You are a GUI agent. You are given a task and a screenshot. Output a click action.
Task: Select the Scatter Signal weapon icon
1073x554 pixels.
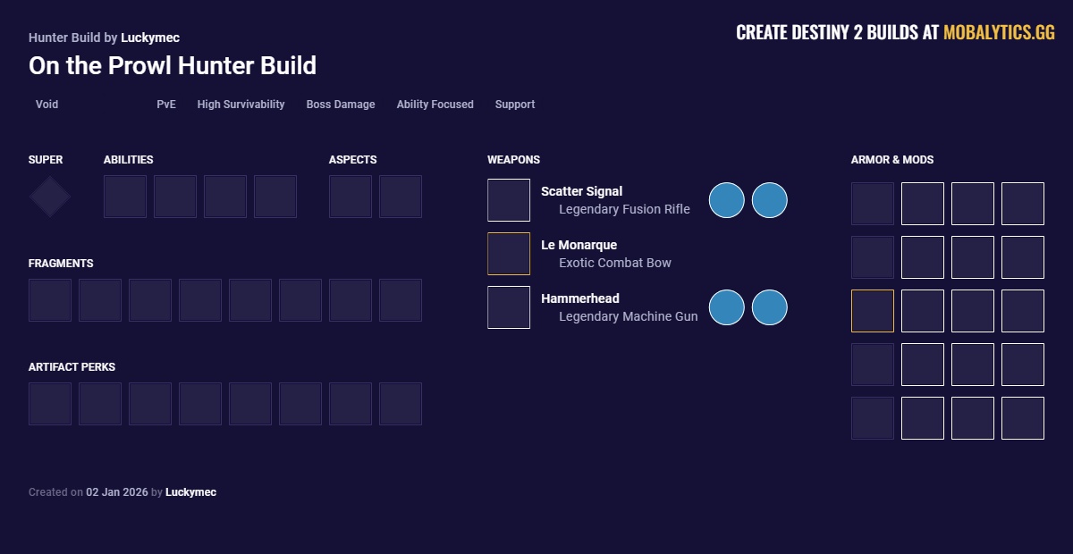click(x=509, y=200)
